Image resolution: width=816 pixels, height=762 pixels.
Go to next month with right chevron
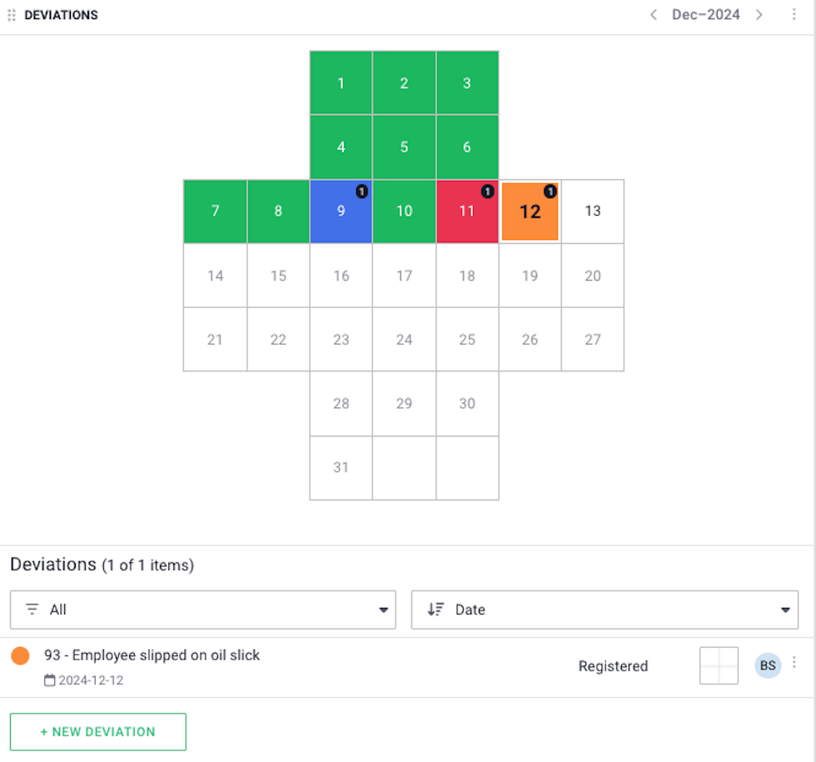759,15
